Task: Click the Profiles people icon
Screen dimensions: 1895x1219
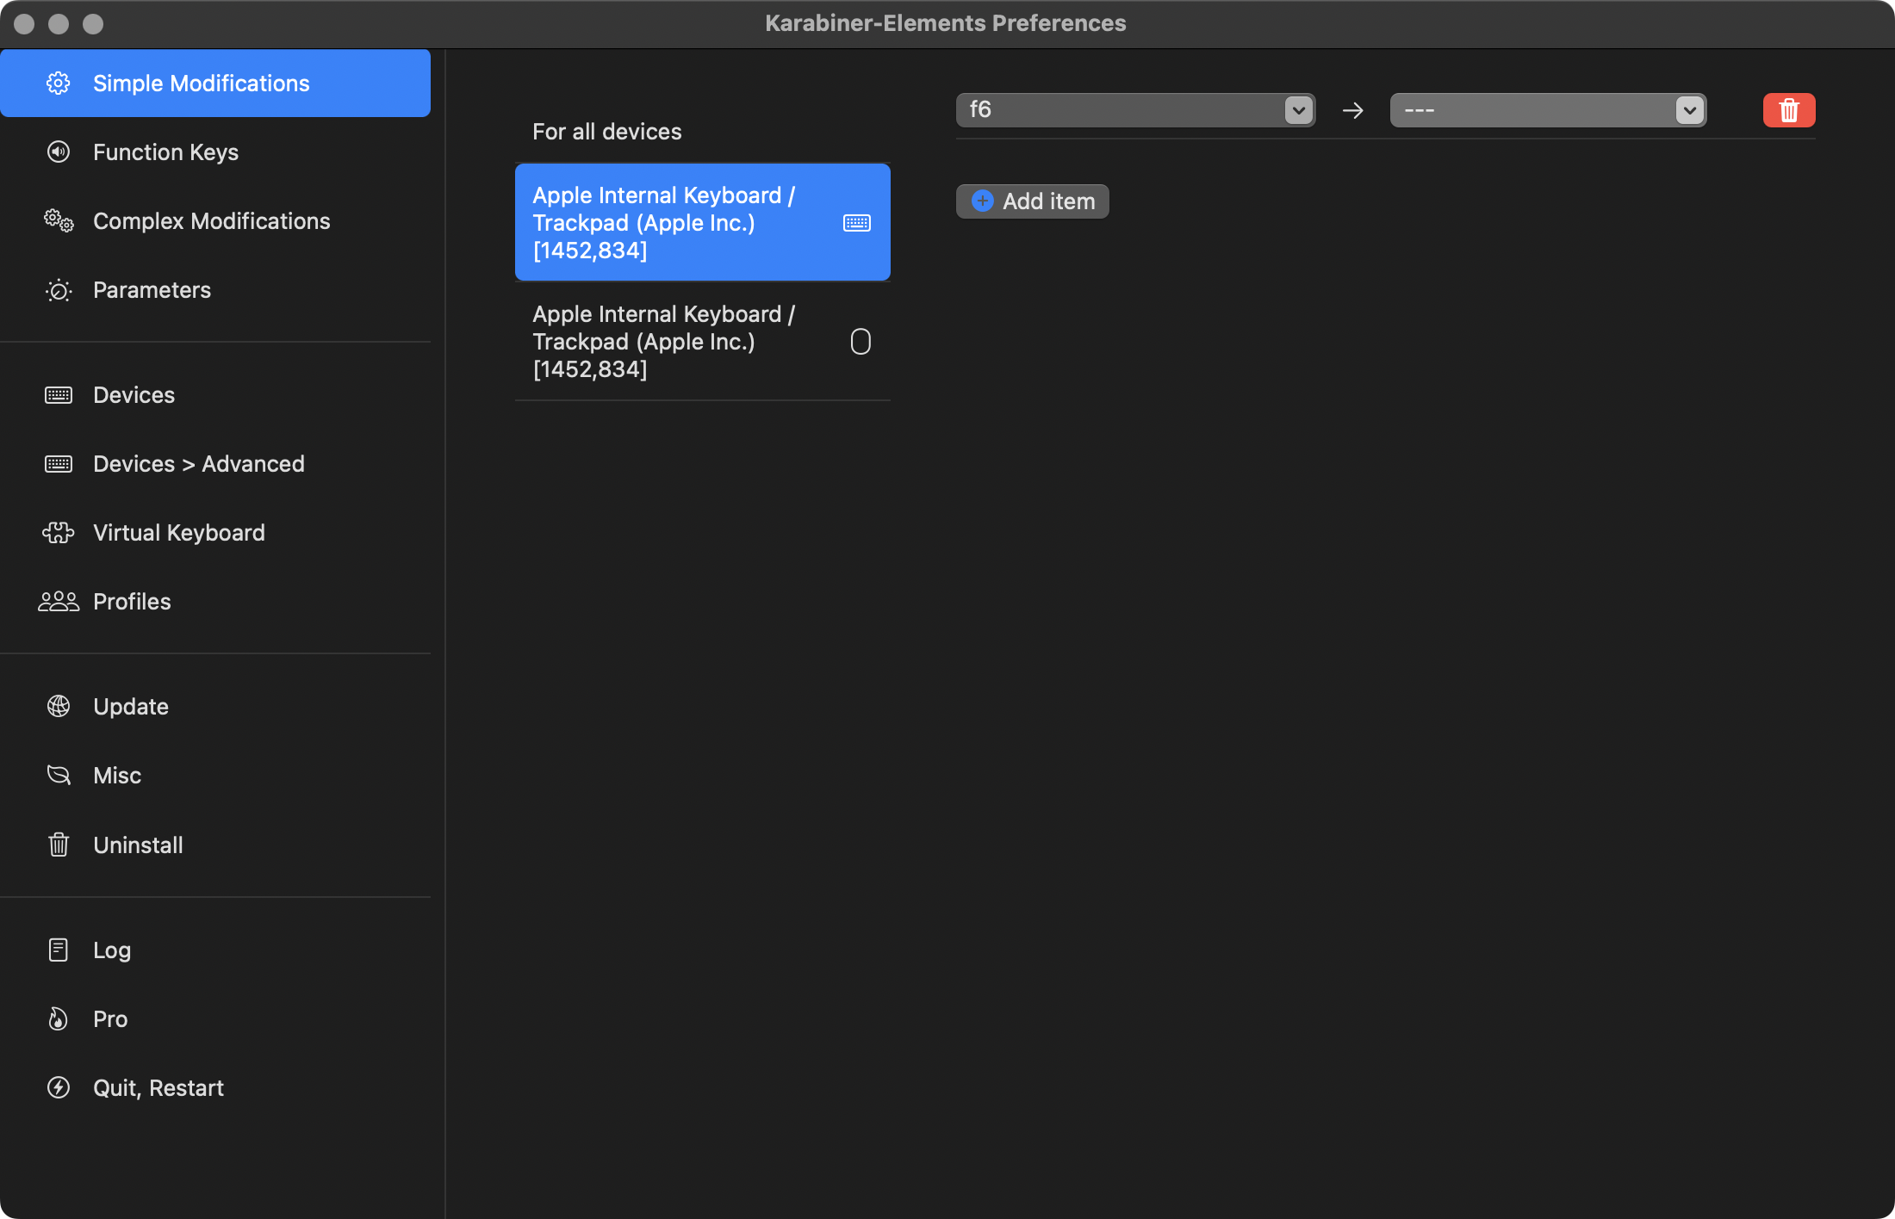Action: [x=57, y=601]
